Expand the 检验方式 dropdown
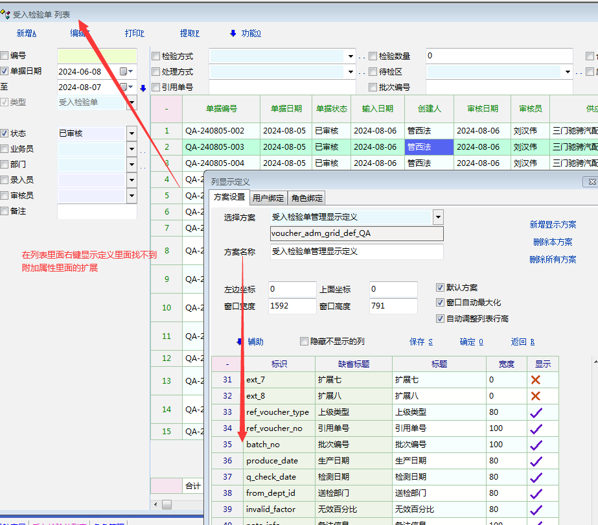598x525 pixels. click(351, 56)
